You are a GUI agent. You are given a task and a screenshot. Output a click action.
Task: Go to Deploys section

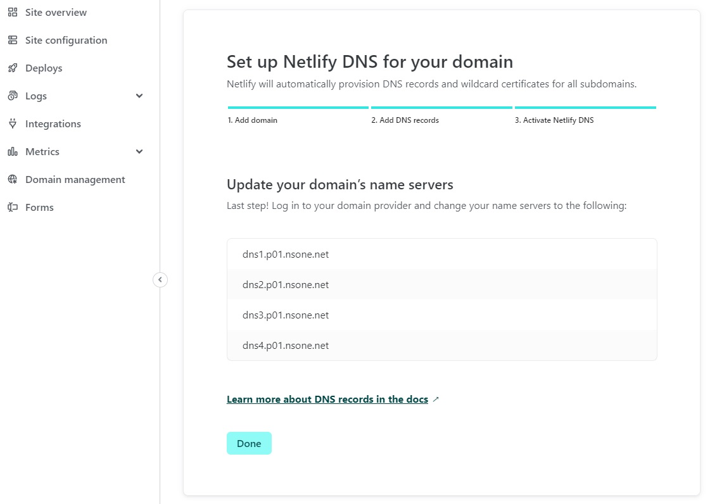pyautogui.click(x=44, y=68)
